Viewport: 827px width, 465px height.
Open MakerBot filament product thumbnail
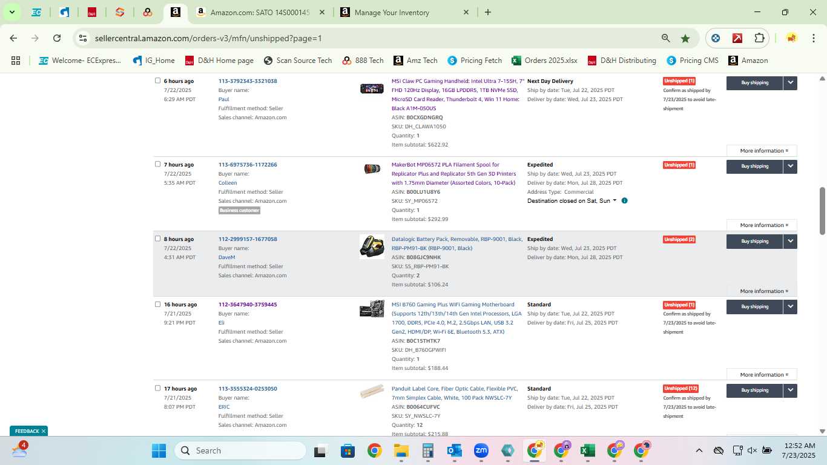[372, 169]
